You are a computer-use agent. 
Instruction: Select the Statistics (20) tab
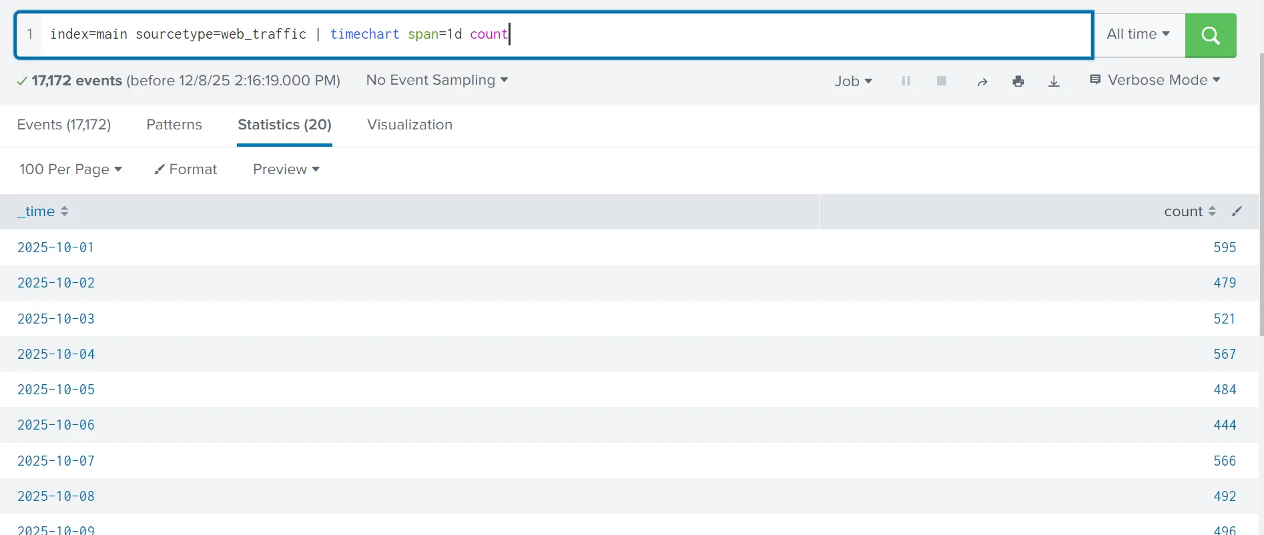pos(285,125)
